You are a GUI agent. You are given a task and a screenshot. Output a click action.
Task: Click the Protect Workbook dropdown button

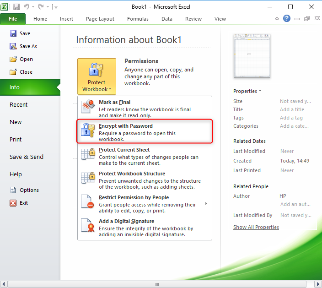point(97,76)
